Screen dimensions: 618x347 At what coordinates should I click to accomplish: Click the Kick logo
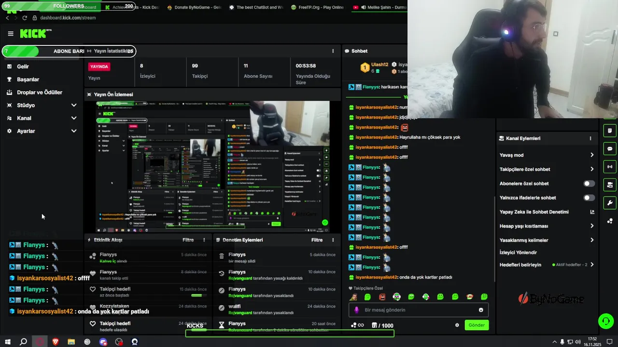click(x=35, y=33)
